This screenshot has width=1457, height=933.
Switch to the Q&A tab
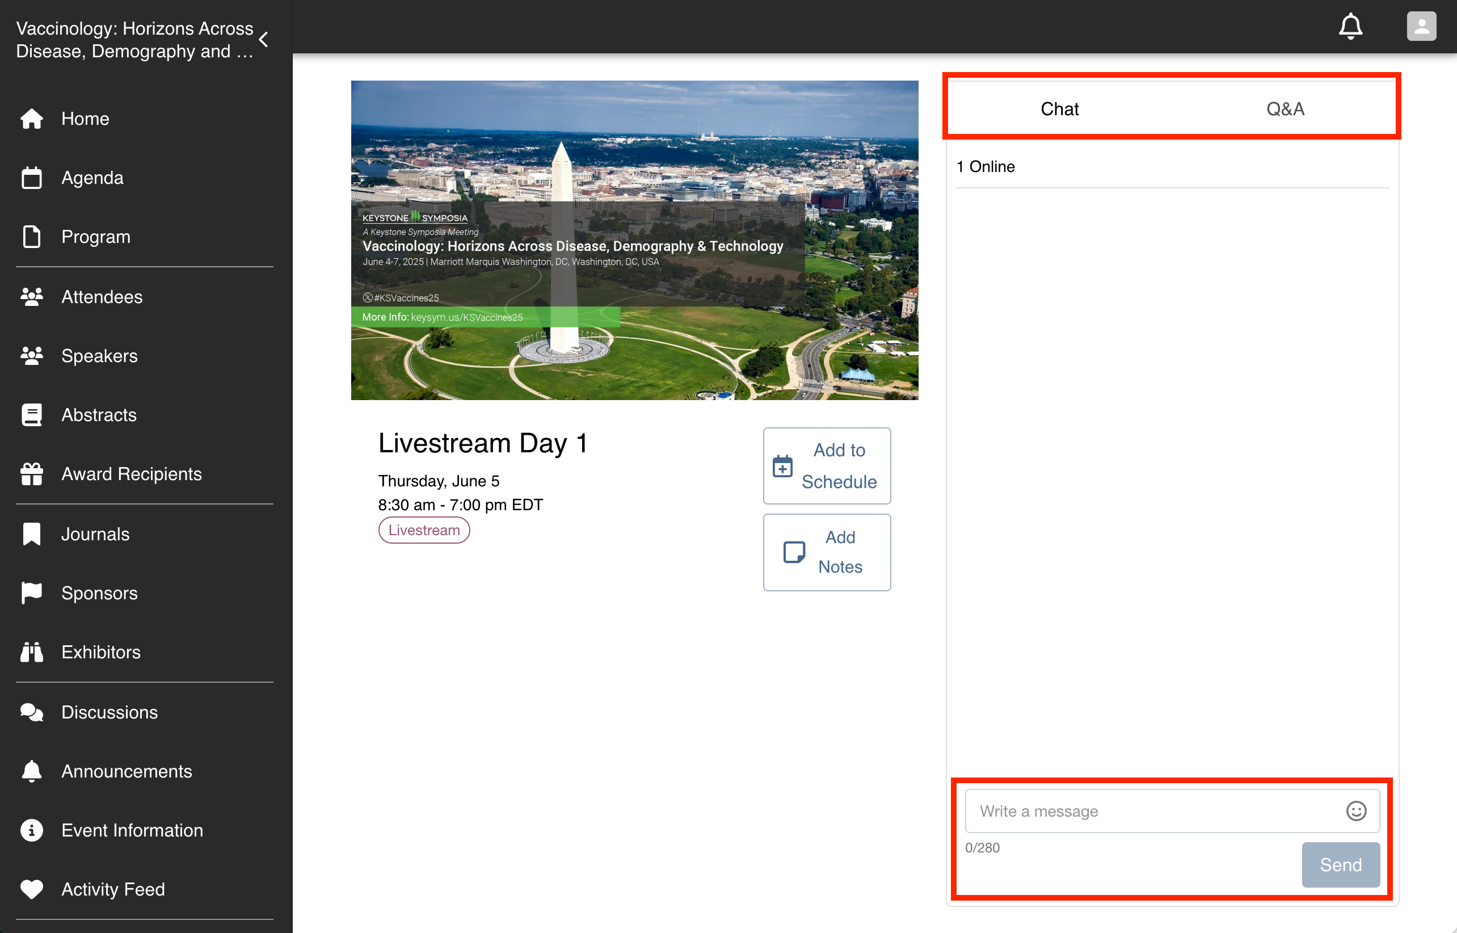tap(1285, 109)
